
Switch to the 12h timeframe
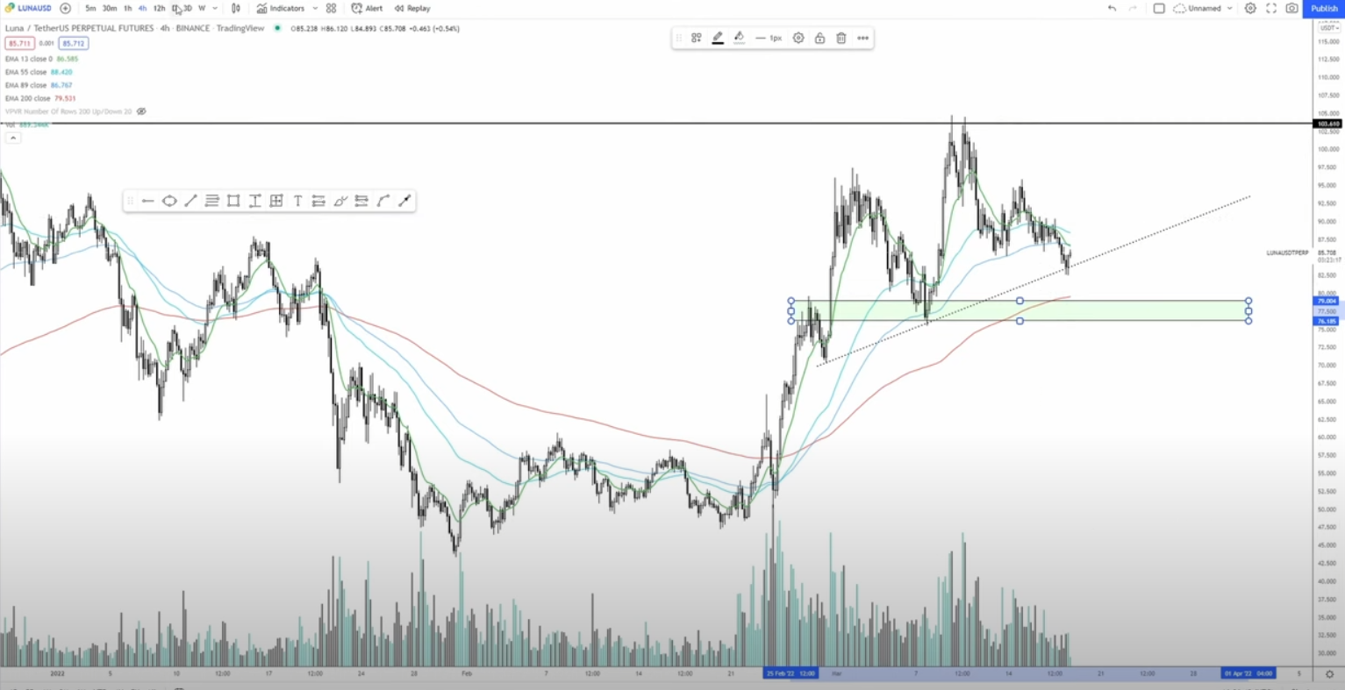point(159,8)
